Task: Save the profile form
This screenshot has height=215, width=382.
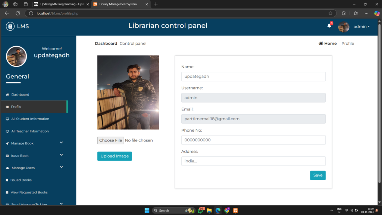Action: 318,175
